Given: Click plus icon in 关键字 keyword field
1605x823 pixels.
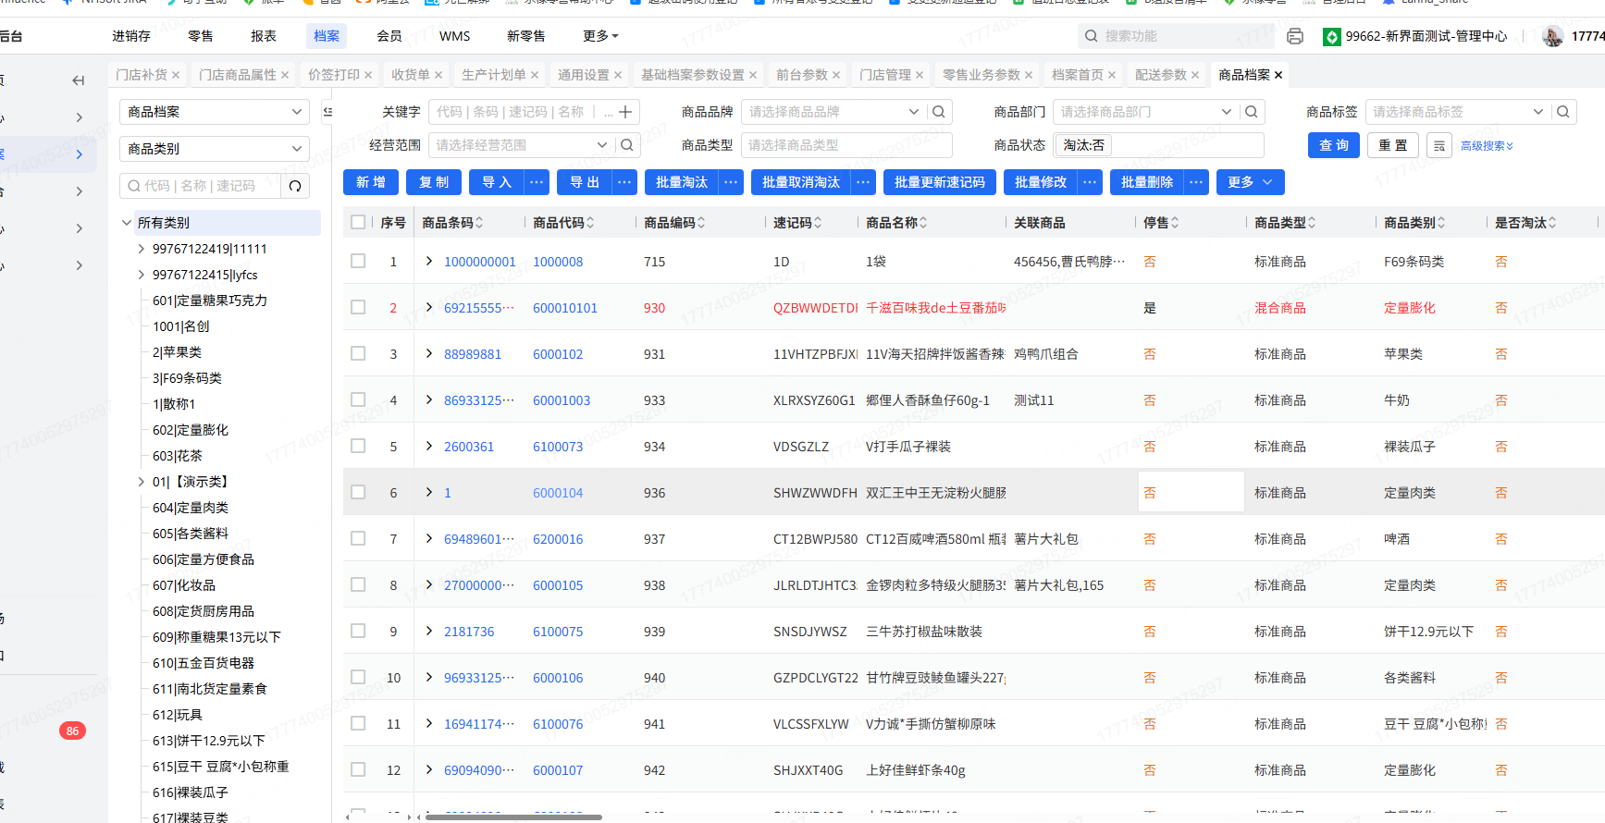Looking at the screenshot, I should (625, 112).
